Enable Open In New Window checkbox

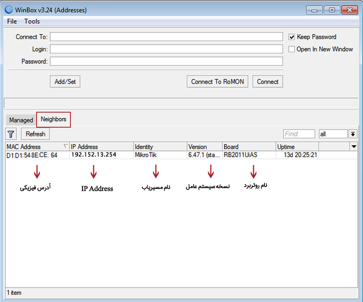(291, 49)
